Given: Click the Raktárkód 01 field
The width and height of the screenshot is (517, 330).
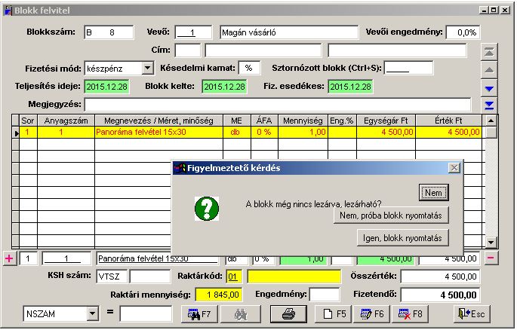Looking at the screenshot, I should (x=234, y=277).
